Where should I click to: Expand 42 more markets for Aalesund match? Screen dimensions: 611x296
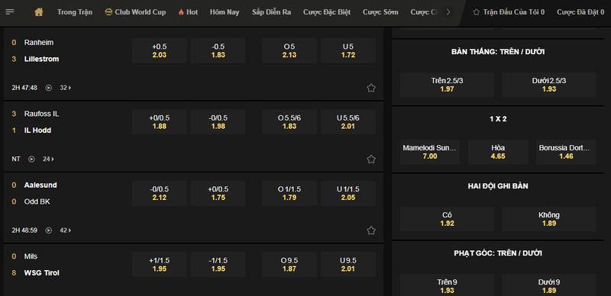66,230
